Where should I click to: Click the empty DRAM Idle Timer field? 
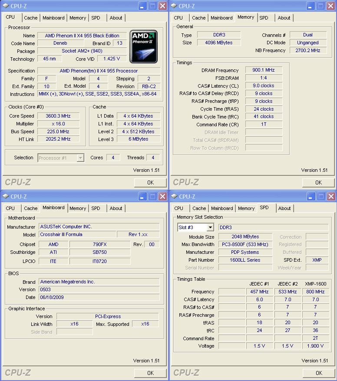tap(264, 132)
